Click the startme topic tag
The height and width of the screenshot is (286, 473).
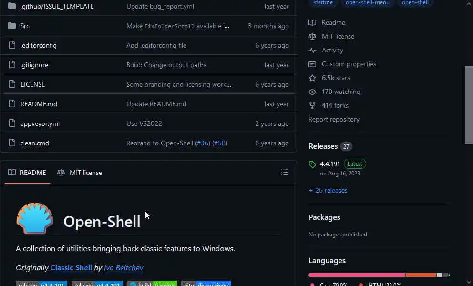323,3
